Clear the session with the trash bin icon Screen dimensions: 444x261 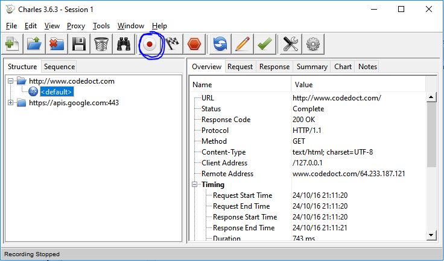coord(101,44)
